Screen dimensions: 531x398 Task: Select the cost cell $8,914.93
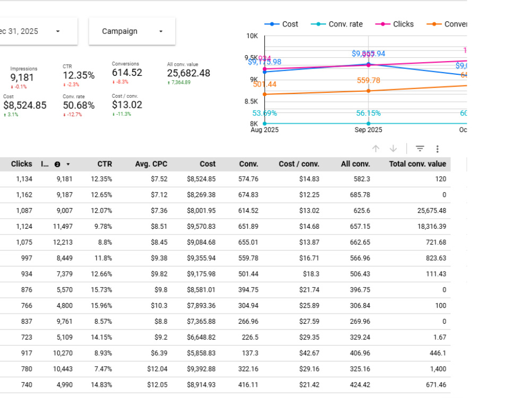coord(201,385)
